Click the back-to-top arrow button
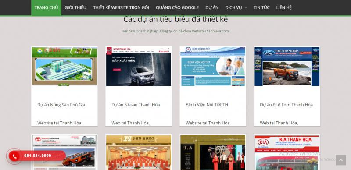This screenshot has width=351, height=170. [341, 160]
